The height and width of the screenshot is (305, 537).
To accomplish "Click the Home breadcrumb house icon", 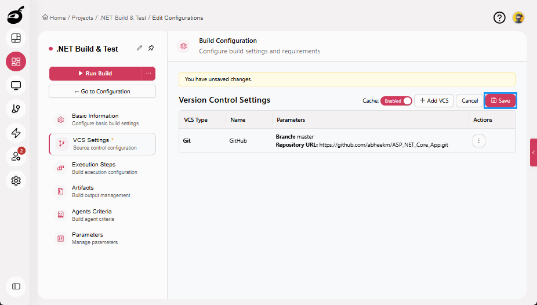I will pyautogui.click(x=45, y=17).
